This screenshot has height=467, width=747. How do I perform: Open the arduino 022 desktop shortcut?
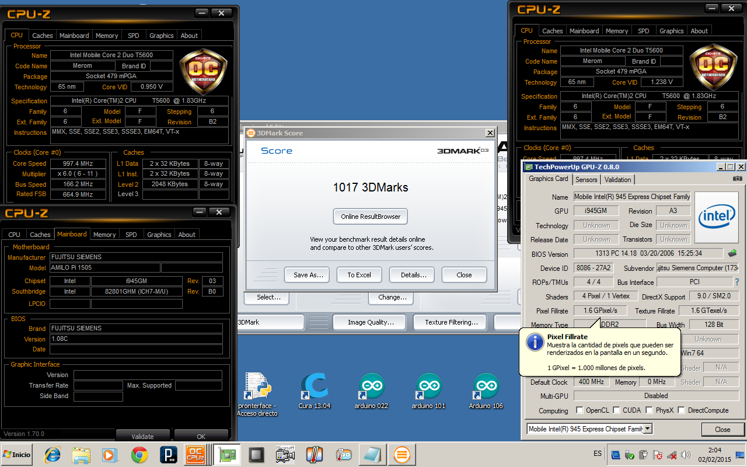[x=371, y=391]
